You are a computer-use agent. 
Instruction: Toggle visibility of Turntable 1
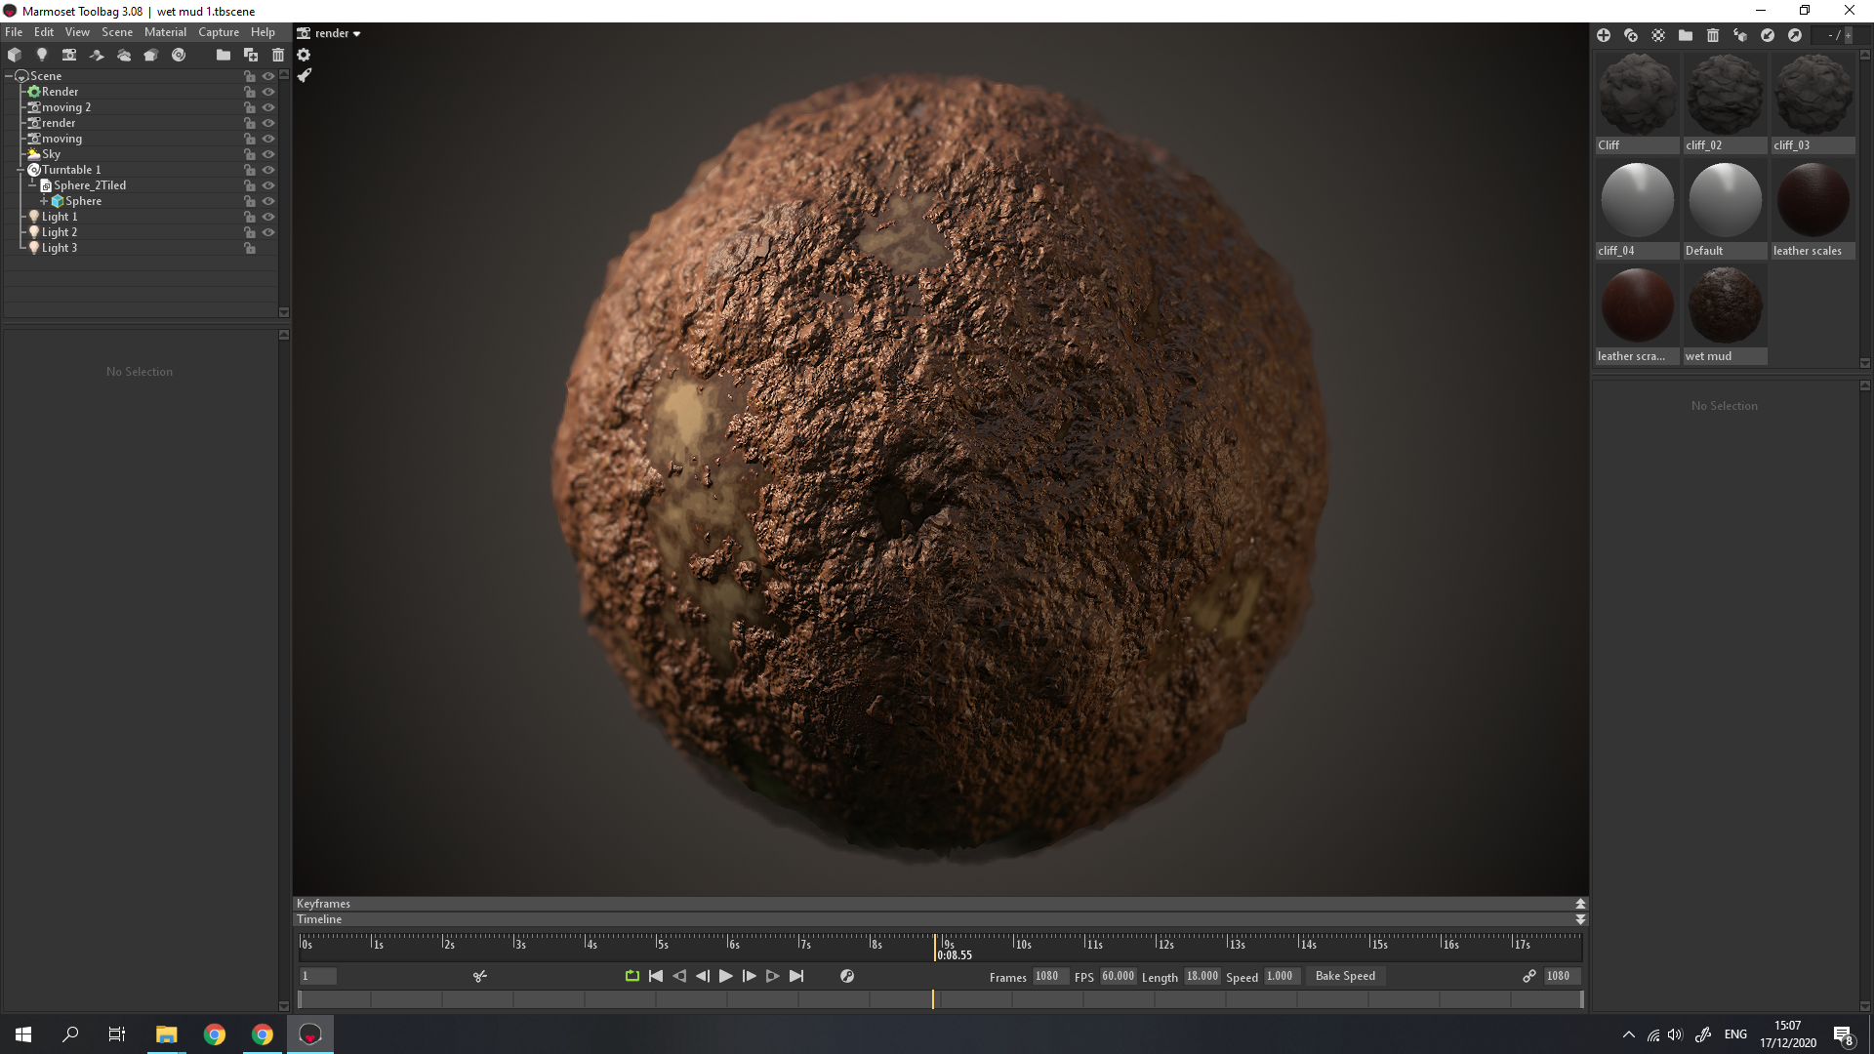268,170
